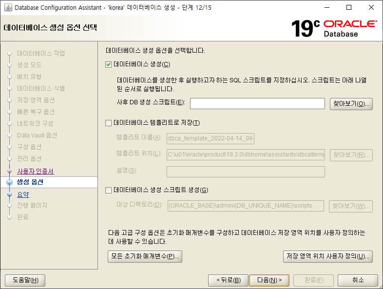This screenshot has height=289, width=383.
Task: Click the 구성 옵션 step label
Action: coord(29,147)
